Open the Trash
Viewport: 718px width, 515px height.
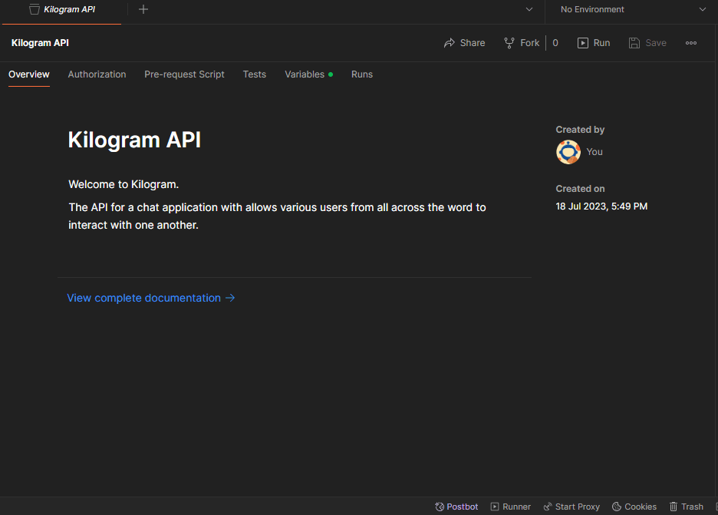pos(687,507)
